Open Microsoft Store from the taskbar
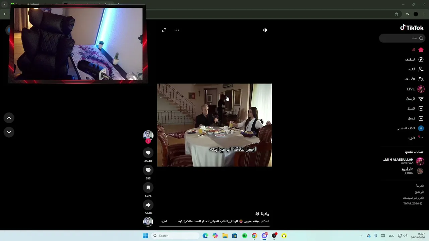The image size is (429, 241). (x=235, y=236)
